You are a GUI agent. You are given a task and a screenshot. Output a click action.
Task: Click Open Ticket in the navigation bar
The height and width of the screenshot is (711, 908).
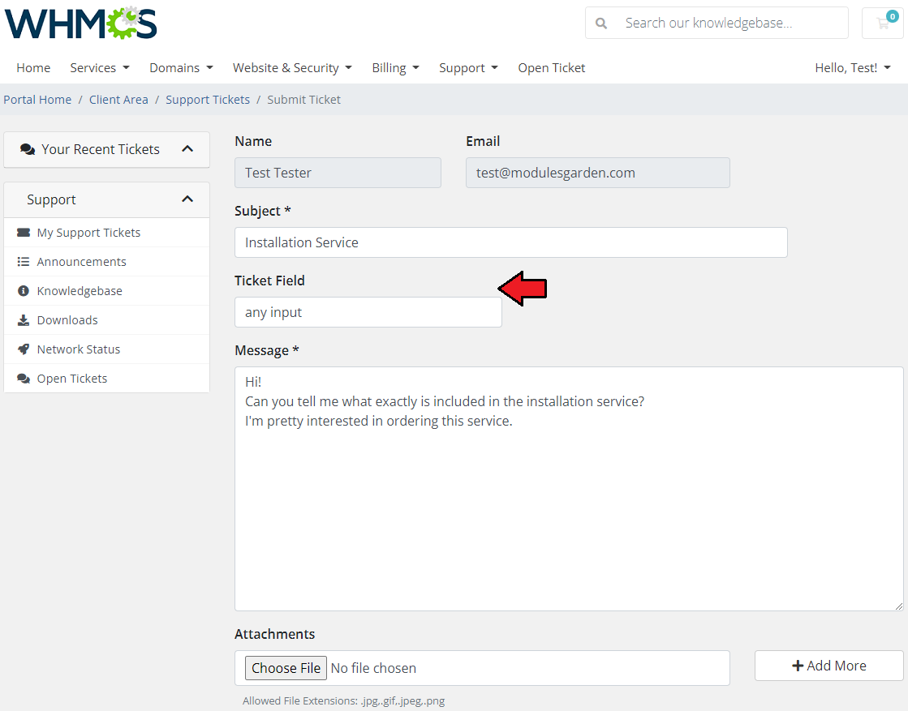point(551,67)
